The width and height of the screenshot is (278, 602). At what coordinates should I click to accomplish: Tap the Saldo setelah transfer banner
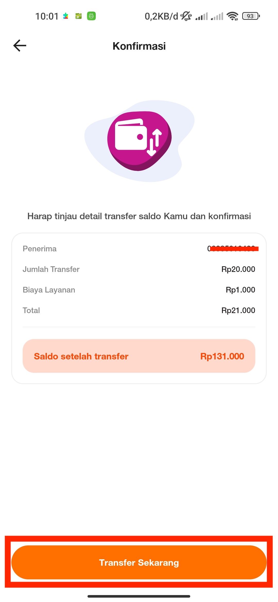point(139,356)
